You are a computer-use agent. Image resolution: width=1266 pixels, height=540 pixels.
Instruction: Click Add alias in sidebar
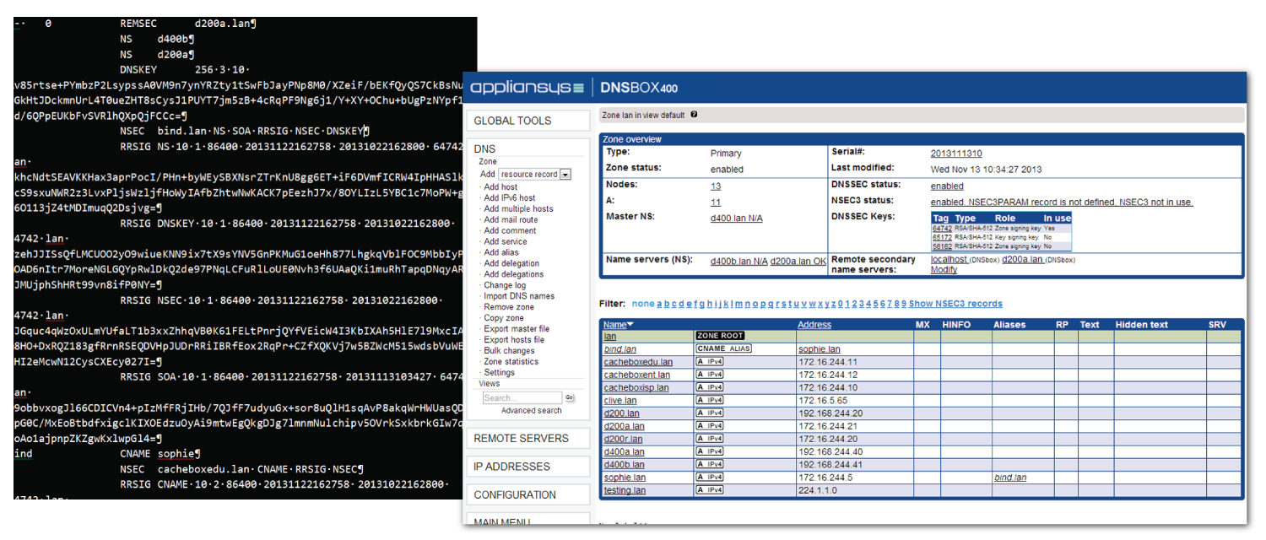(x=501, y=253)
